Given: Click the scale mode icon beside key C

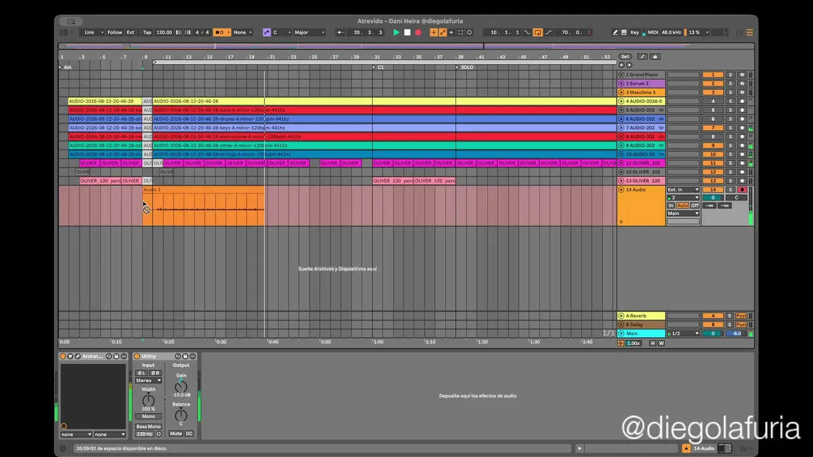Looking at the screenshot, I should (267, 32).
